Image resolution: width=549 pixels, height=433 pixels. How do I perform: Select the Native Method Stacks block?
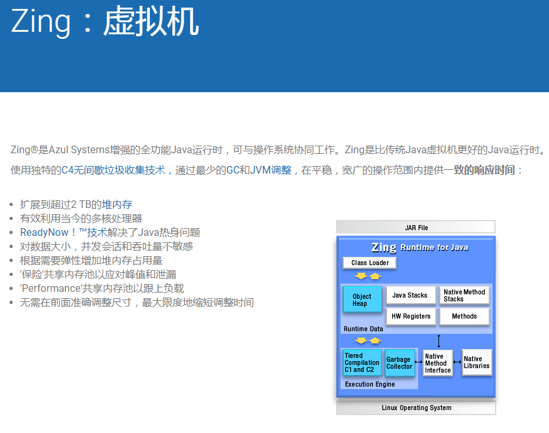click(464, 294)
